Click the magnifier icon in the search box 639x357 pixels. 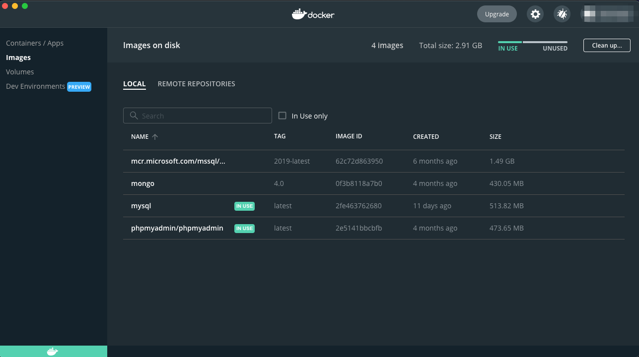tap(133, 115)
